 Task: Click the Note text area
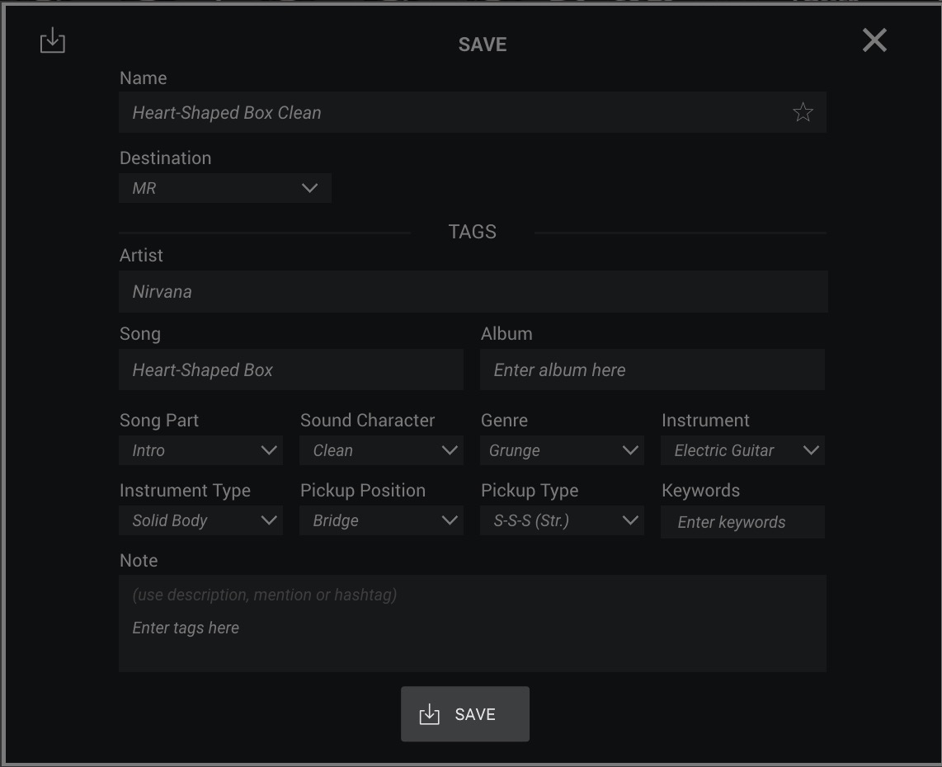point(472,623)
